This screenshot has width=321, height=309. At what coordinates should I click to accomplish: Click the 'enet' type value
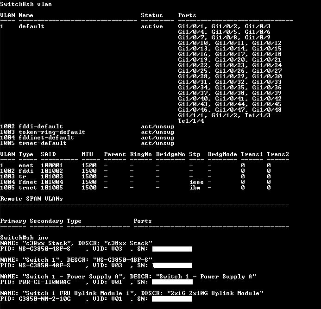click(x=26, y=165)
